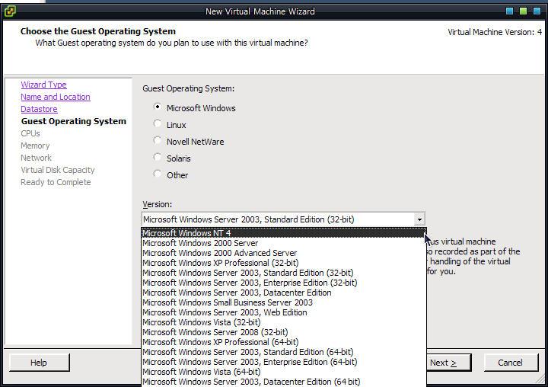Viewport: 548px width, 387px height.
Task: Pick Microsoft Windows 2000 Server
Action: point(284,243)
